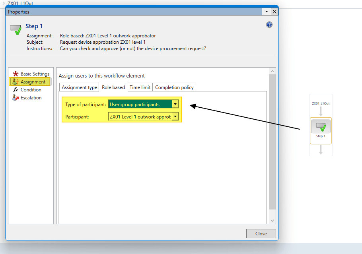Screen dimensions: 362x254
Task: Open the Properties window options dropdown arrow
Action: coord(267,12)
